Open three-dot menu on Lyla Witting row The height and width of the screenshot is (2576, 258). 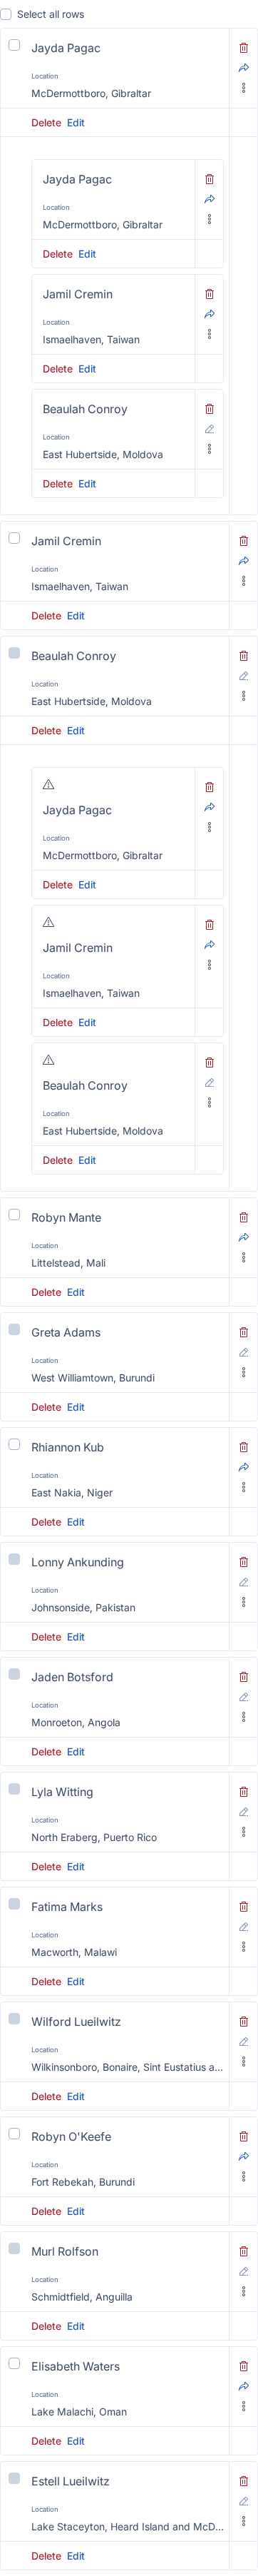[x=243, y=1832]
